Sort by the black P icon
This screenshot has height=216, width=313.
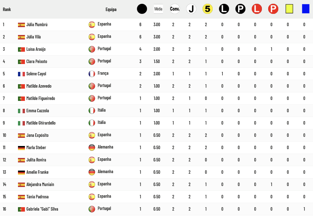pyautogui.click(x=240, y=9)
